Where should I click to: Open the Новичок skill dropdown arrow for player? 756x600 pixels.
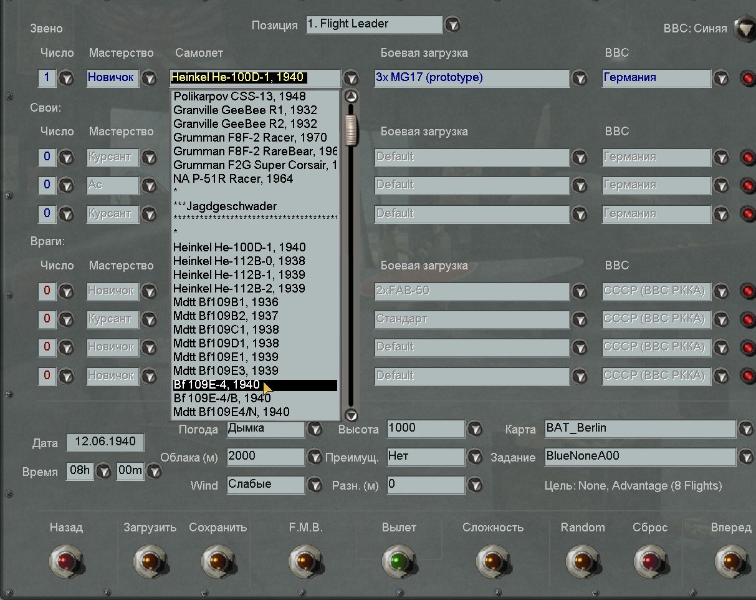tap(149, 79)
